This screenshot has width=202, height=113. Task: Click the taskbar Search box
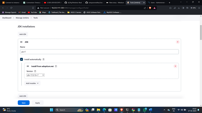point(69,110)
